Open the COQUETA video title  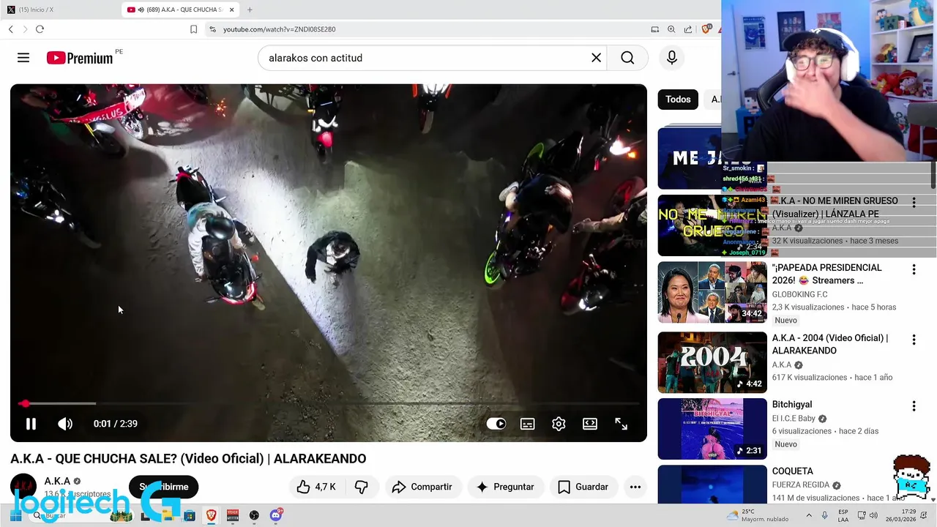click(x=793, y=471)
